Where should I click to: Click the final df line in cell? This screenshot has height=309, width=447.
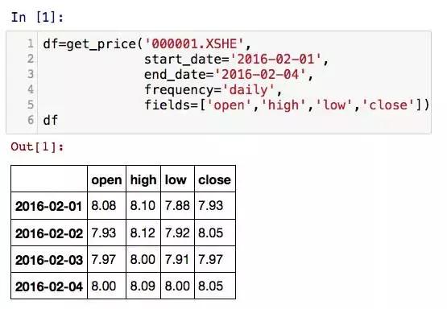point(51,120)
